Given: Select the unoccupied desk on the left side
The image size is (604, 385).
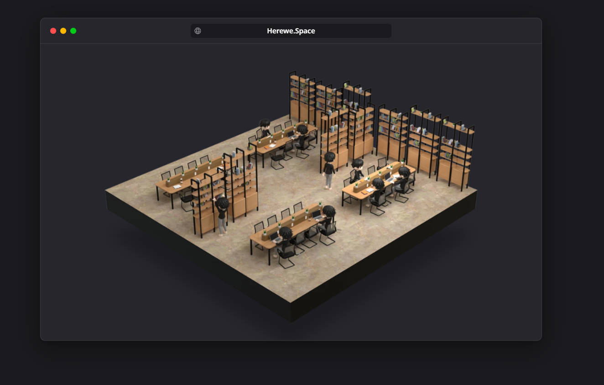Looking at the screenshot, I should click(182, 180).
